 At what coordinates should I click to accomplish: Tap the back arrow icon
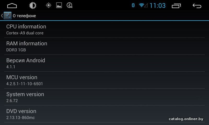pyautogui.click(x=197, y=6)
